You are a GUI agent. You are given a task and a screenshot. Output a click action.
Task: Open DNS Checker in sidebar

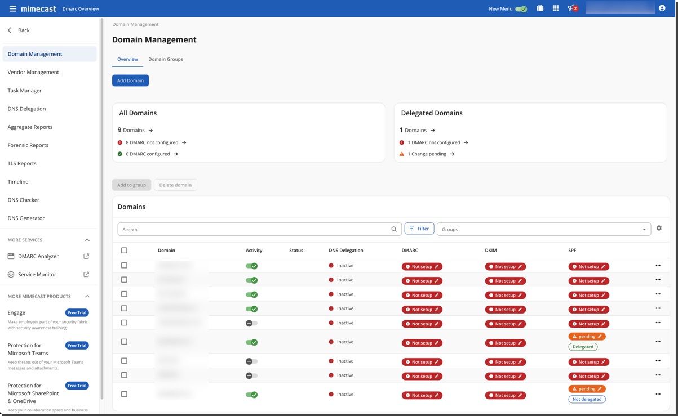(x=24, y=200)
